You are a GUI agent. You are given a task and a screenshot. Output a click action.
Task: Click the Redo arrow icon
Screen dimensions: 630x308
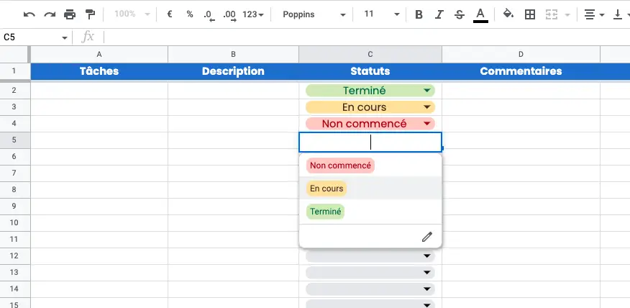(x=50, y=14)
